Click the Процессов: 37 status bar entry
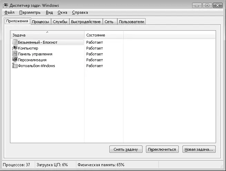The width and height of the screenshot is (226, 171). tap(17, 165)
